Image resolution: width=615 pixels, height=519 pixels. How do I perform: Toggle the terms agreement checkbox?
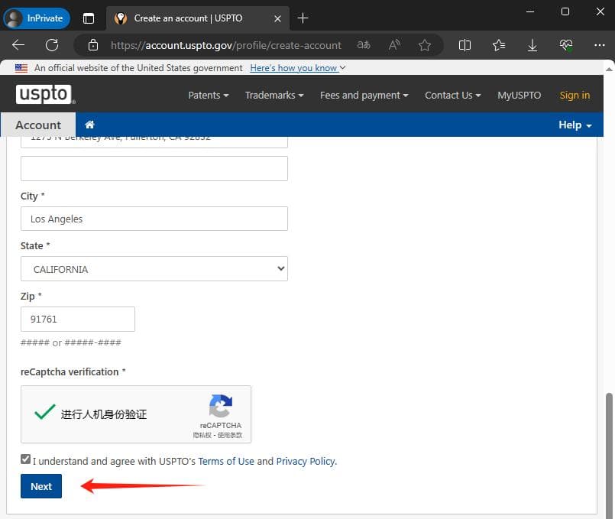point(25,459)
